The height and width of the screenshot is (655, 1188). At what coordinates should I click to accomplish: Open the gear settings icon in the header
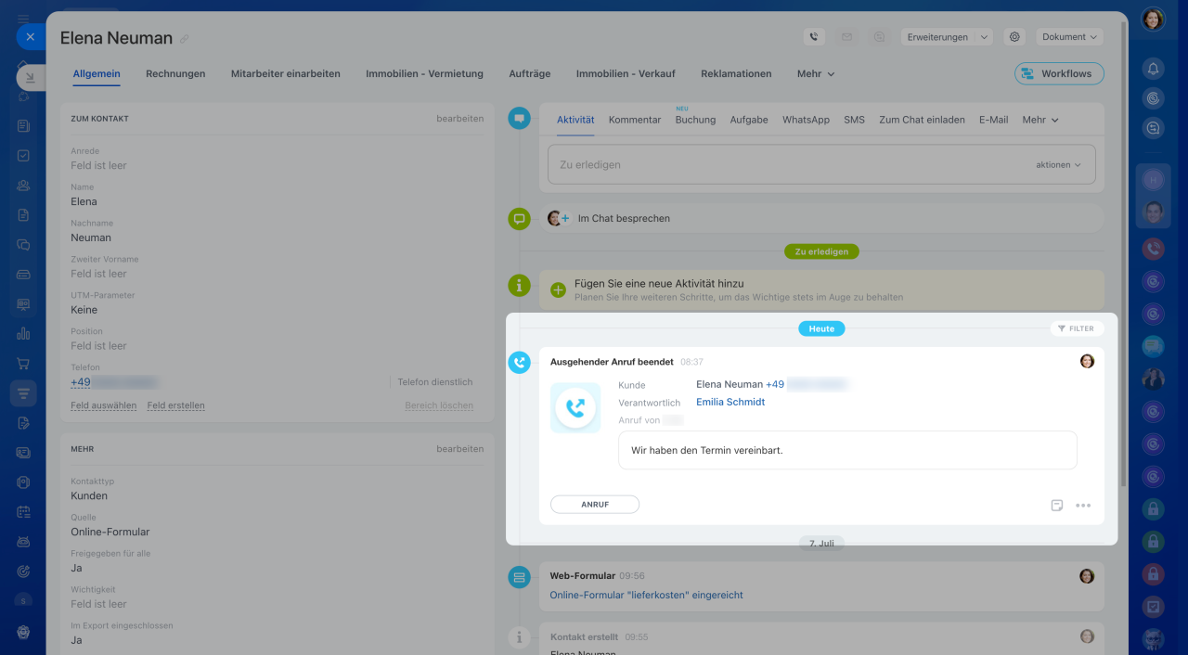(1014, 37)
